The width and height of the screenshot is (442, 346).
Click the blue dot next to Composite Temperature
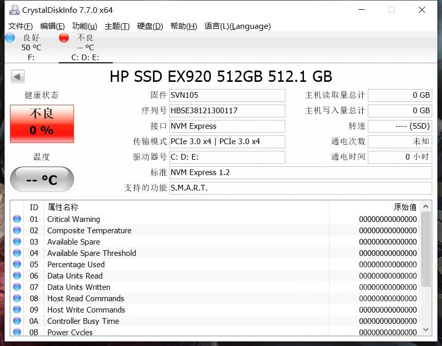[x=17, y=230]
